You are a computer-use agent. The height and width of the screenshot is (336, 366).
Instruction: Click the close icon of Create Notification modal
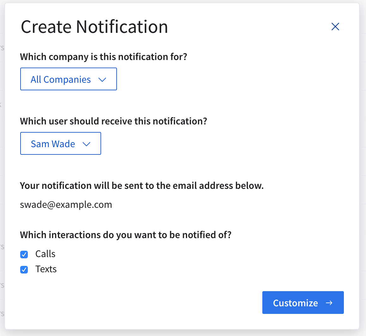pyautogui.click(x=335, y=27)
